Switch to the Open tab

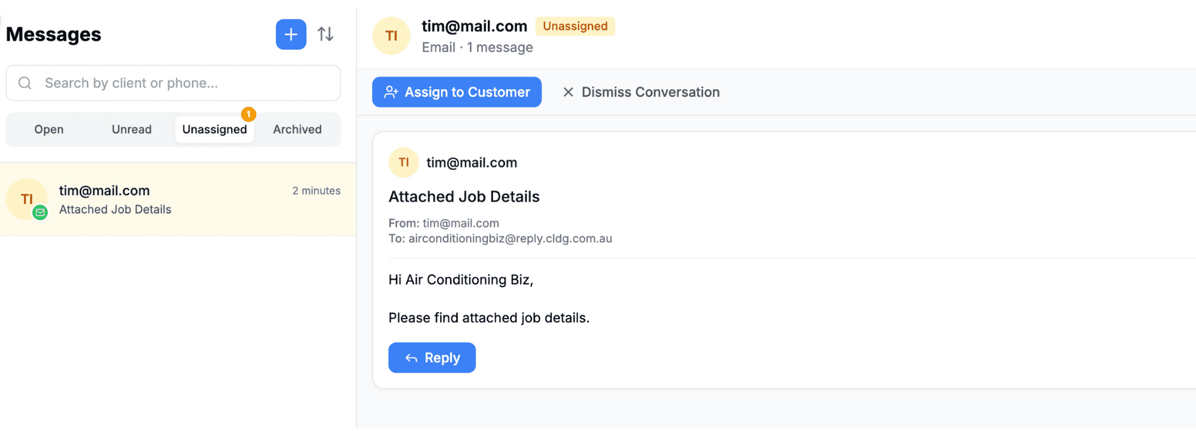[49, 129]
